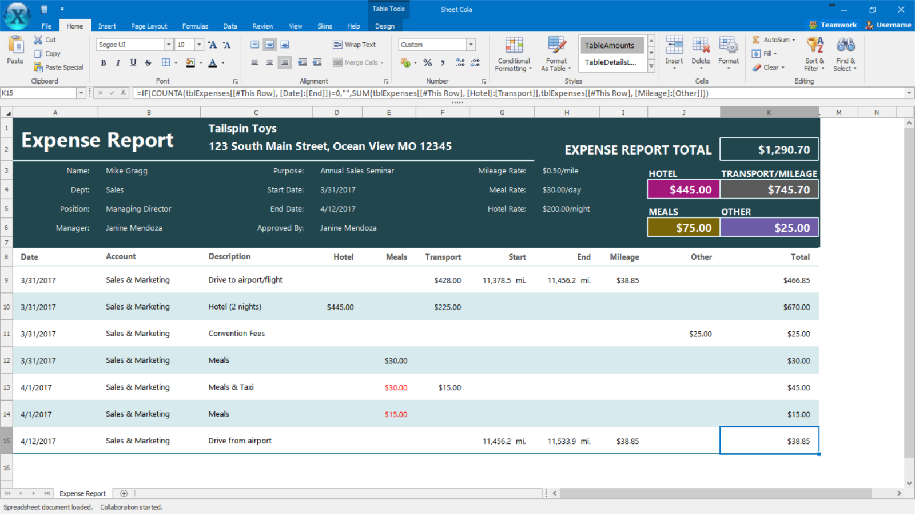Open the font size dropdown

(199, 45)
